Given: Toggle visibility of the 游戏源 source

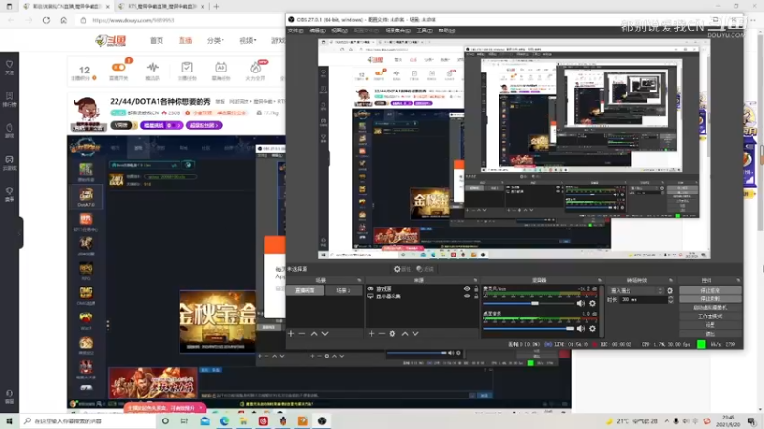Looking at the screenshot, I should [x=467, y=289].
